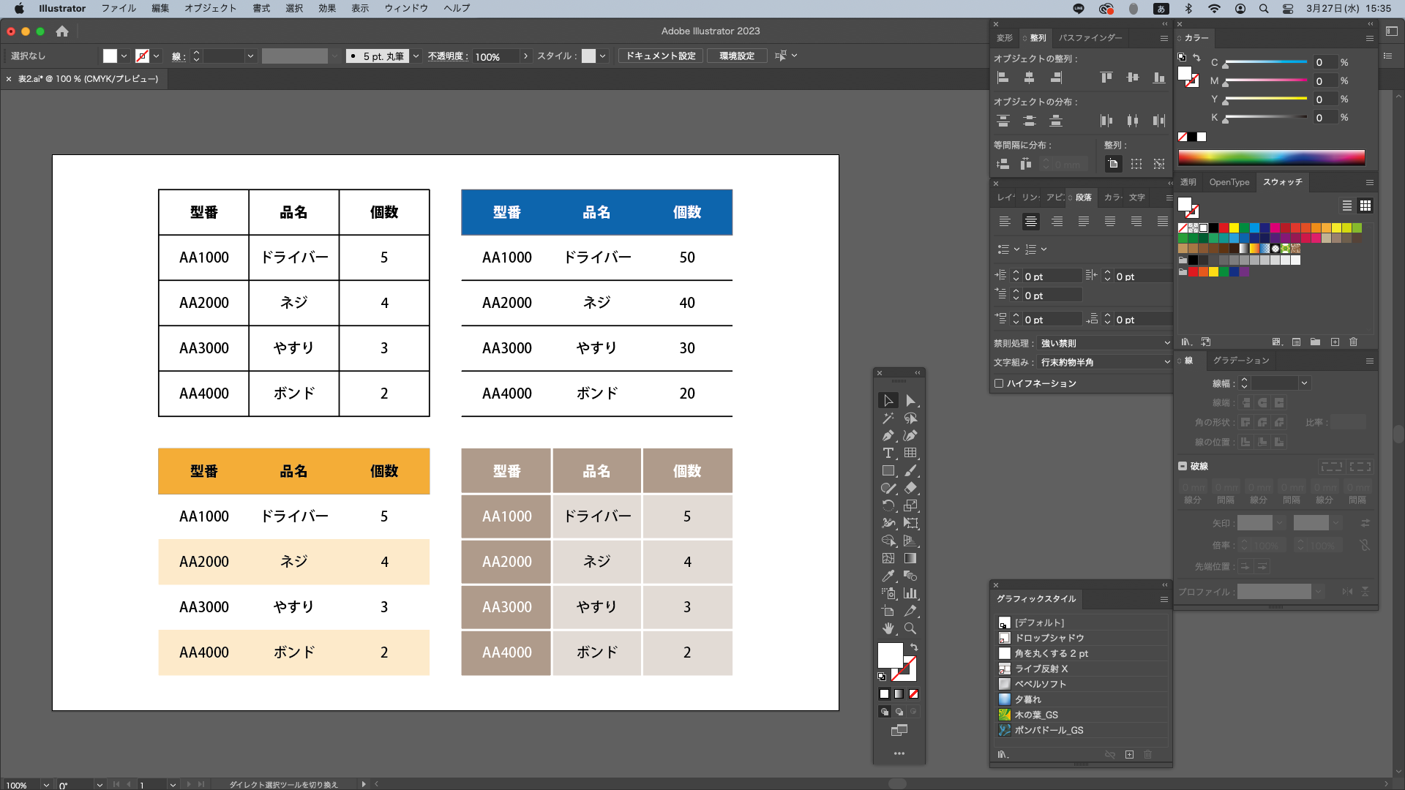Select the Rotate tool

888,506
